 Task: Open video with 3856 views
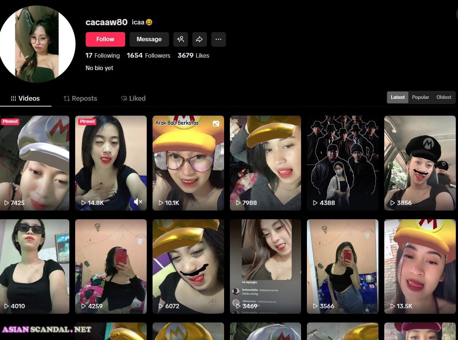point(420,163)
